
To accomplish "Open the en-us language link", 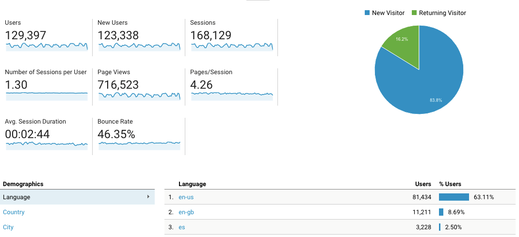I will pyautogui.click(x=186, y=197).
